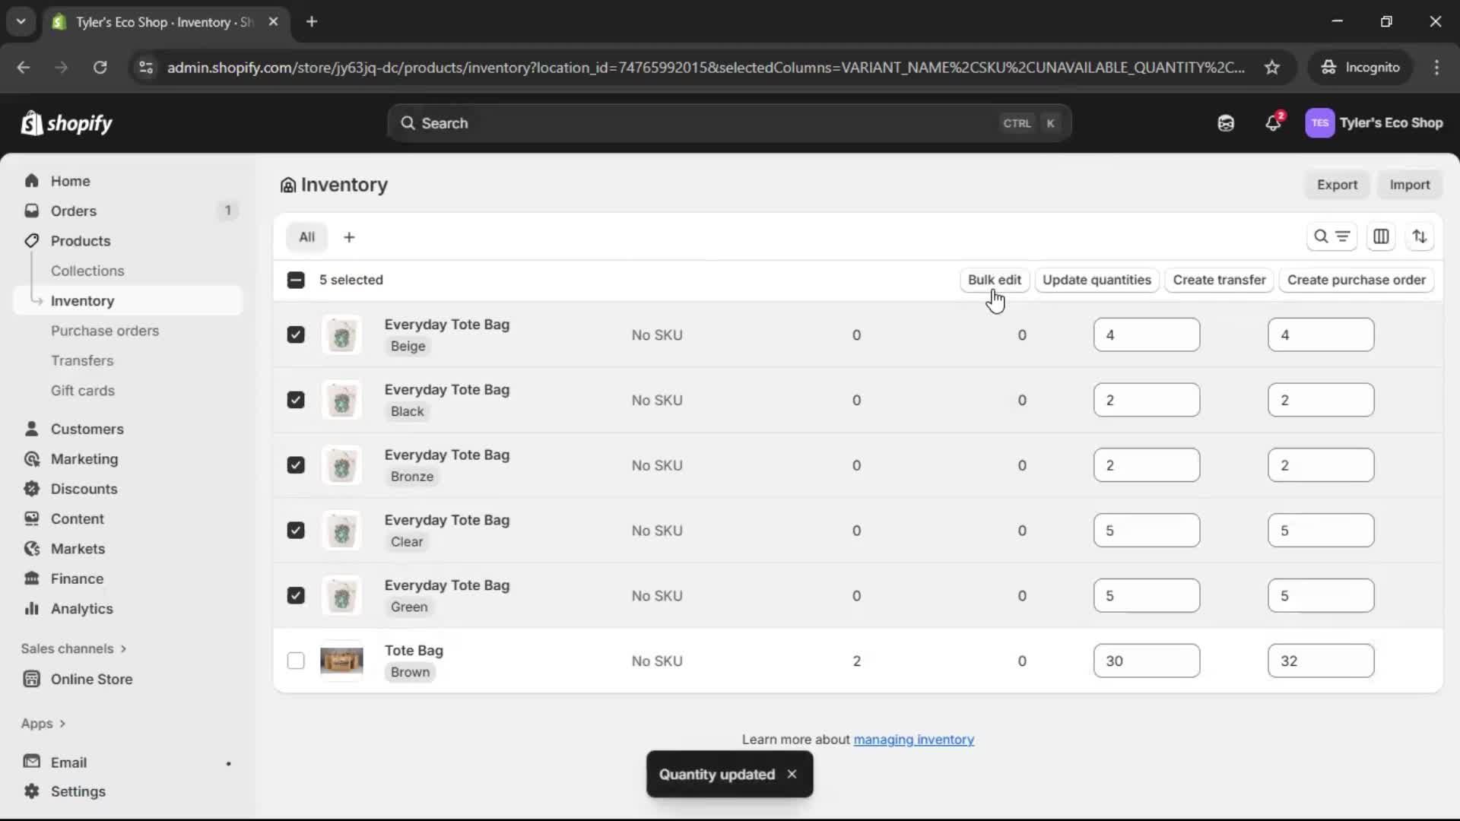Edit Tote Bag available quantity of 32
The height and width of the screenshot is (821, 1460).
pos(1321,661)
